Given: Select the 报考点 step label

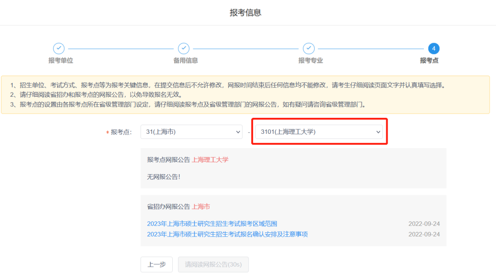Looking at the screenshot, I should 429,60.
